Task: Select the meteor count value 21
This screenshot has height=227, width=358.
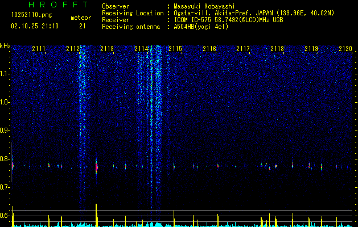Action: (83, 26)
